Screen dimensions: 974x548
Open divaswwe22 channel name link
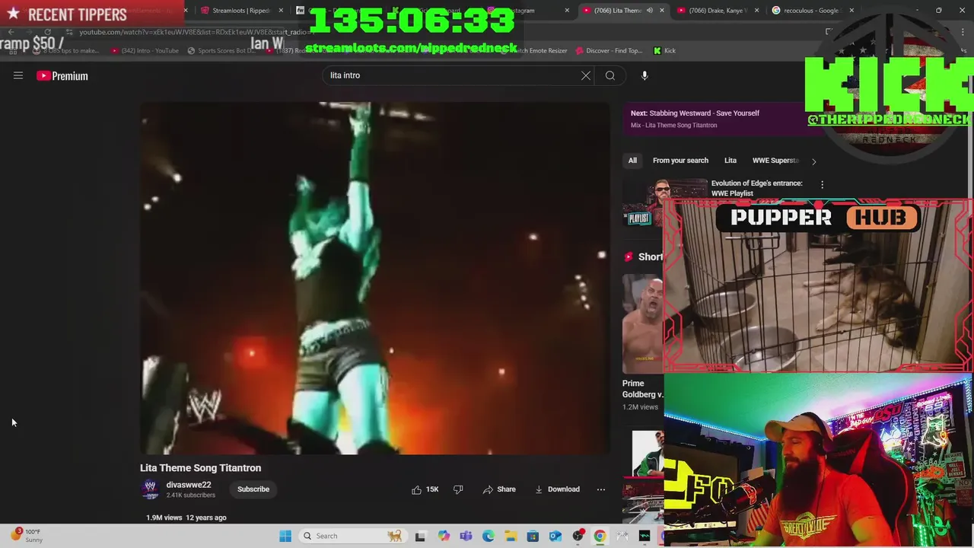189,485
